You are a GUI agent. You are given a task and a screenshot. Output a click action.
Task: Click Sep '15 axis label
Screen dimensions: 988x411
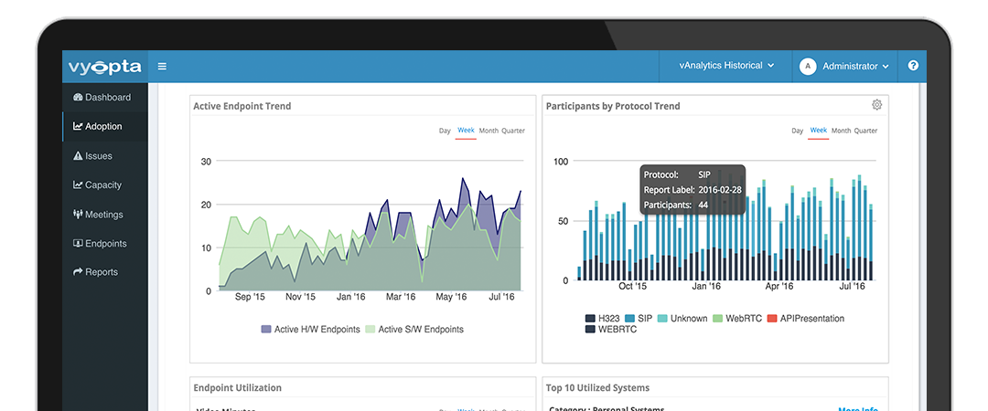click(x=250, y=297)
